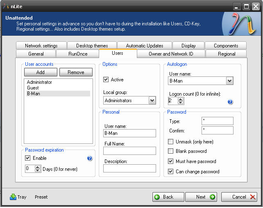Decrease the Logon count value
Screen dimensions: 263x208
[x=181, y=103]
